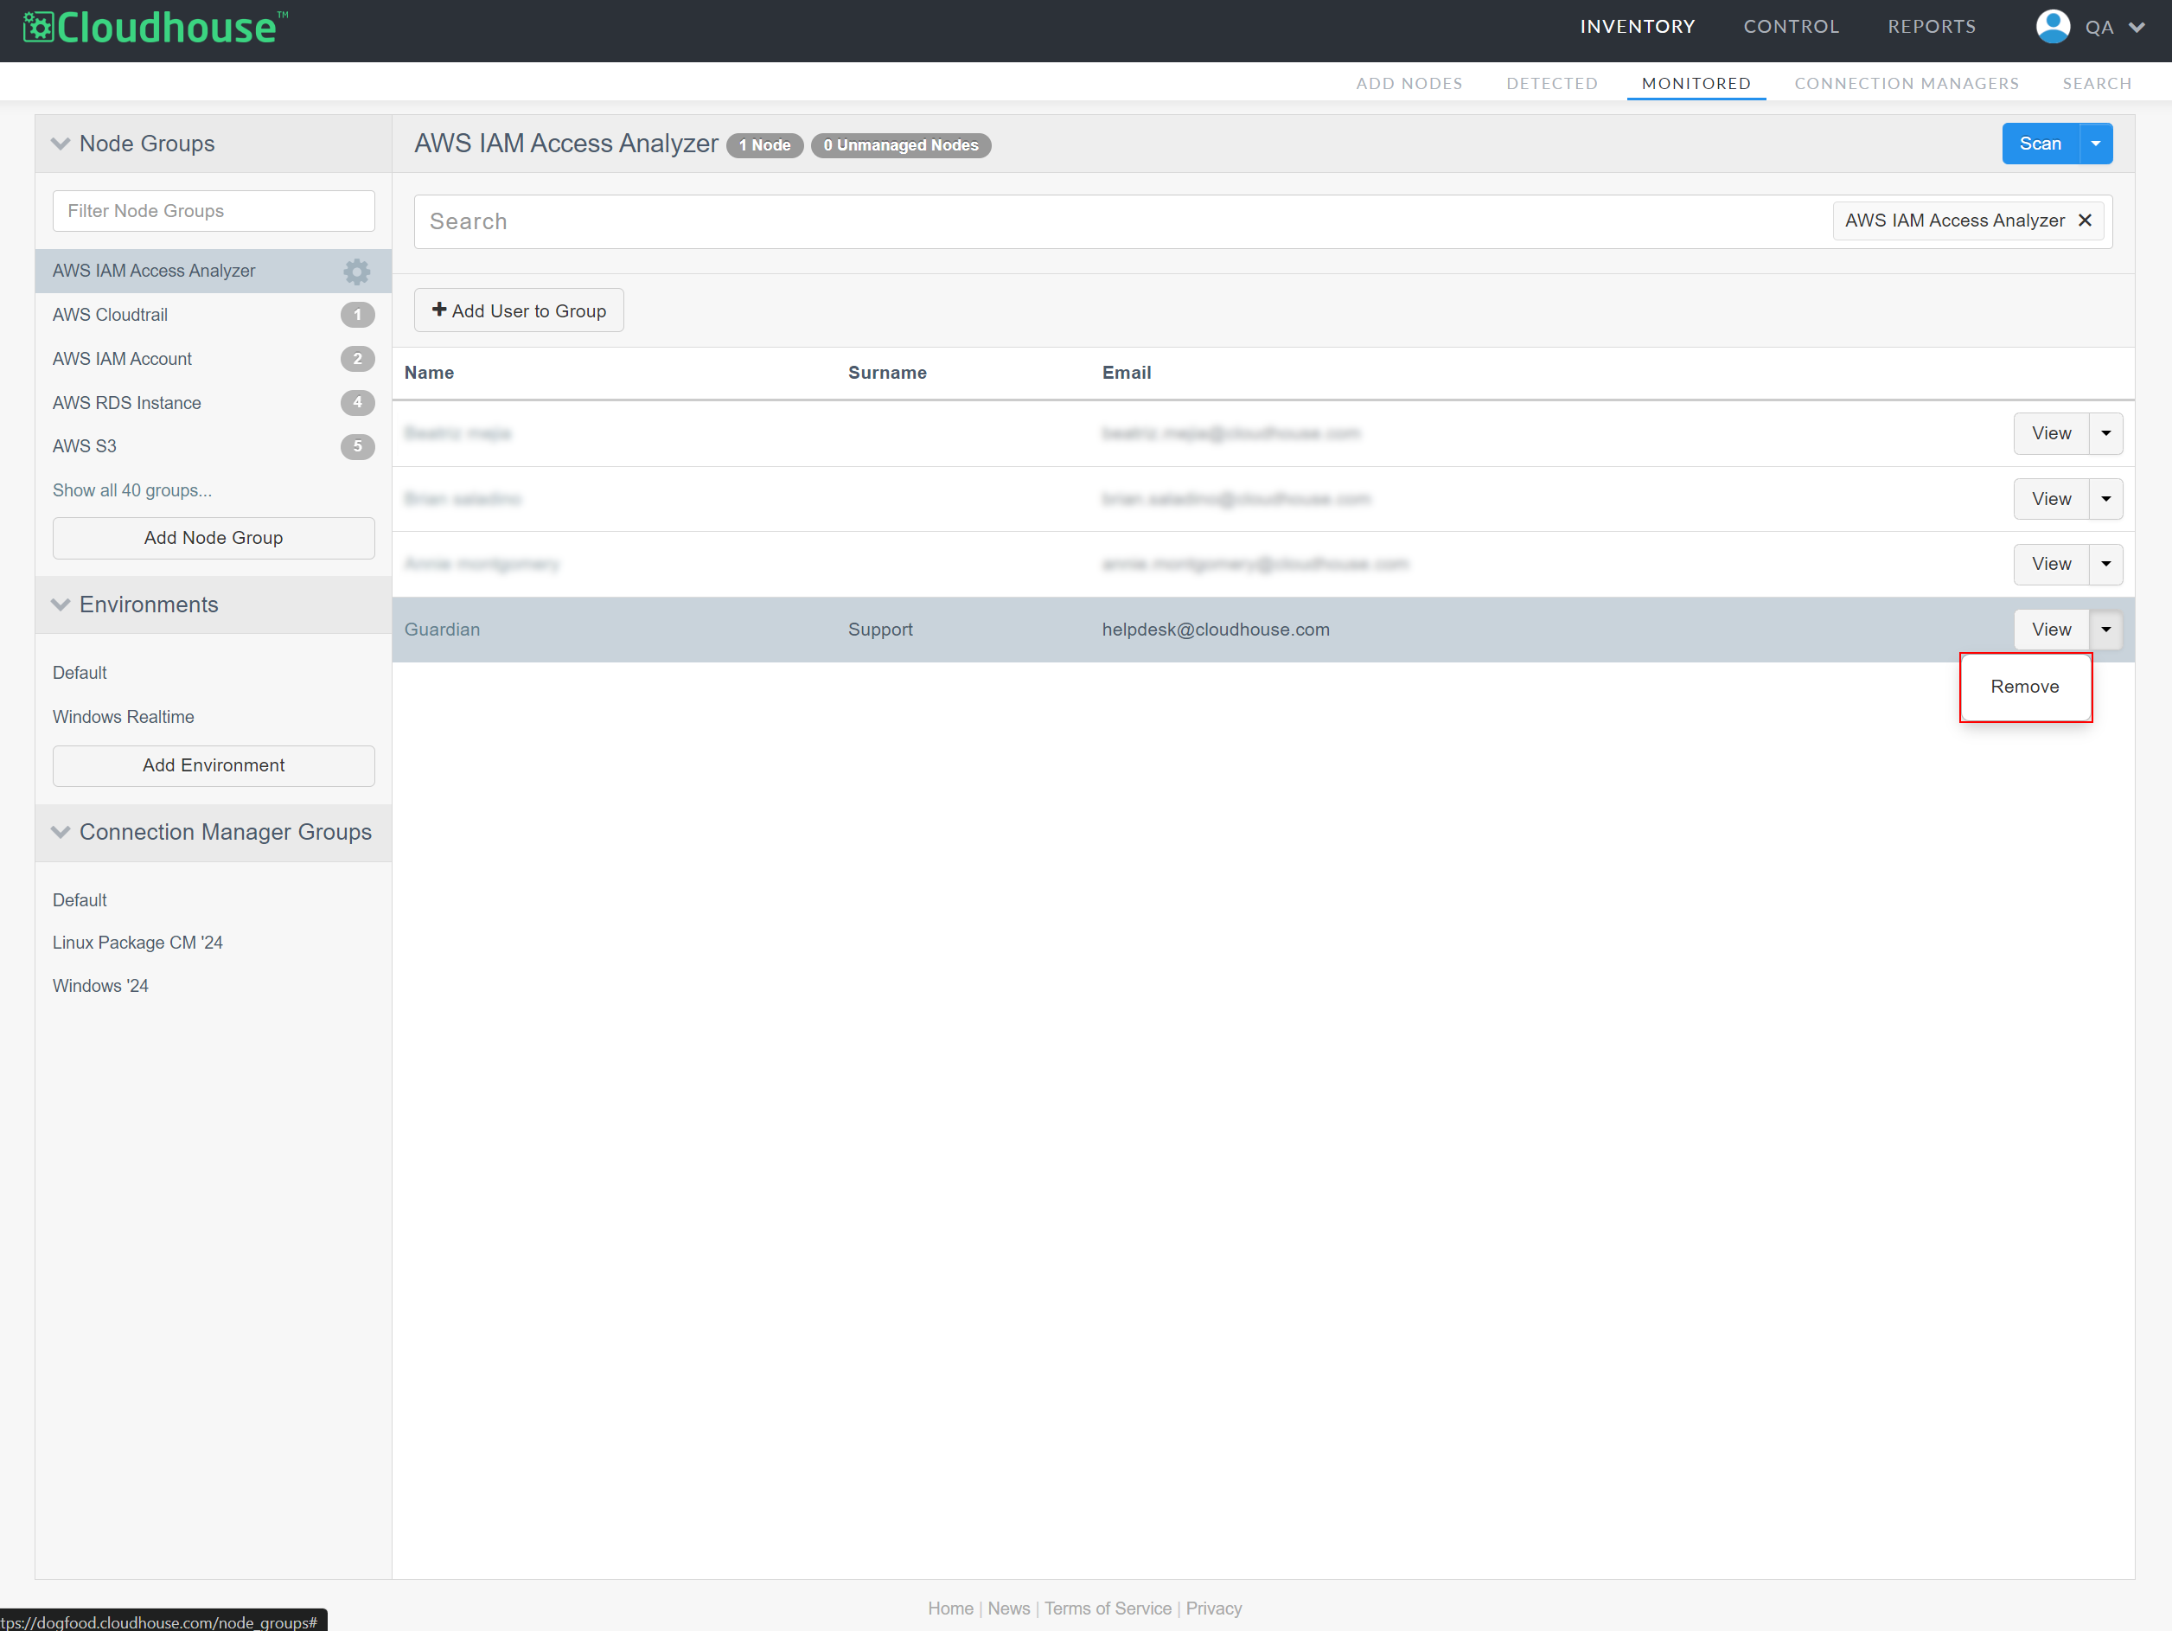Image resolution: width=2172 pixels, height=1631 pixels.
Task: Select the AWS S3 node group
Action: coord(213,447)
